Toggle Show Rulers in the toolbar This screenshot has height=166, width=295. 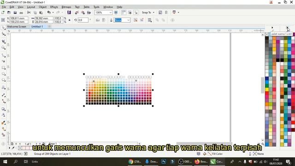[x=124, y=12]
